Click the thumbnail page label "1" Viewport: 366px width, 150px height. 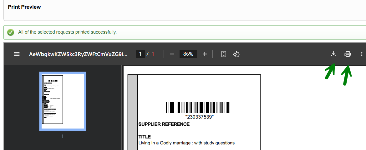pos(63,136)
